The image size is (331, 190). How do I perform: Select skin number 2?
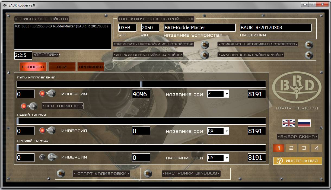point(291,148)
